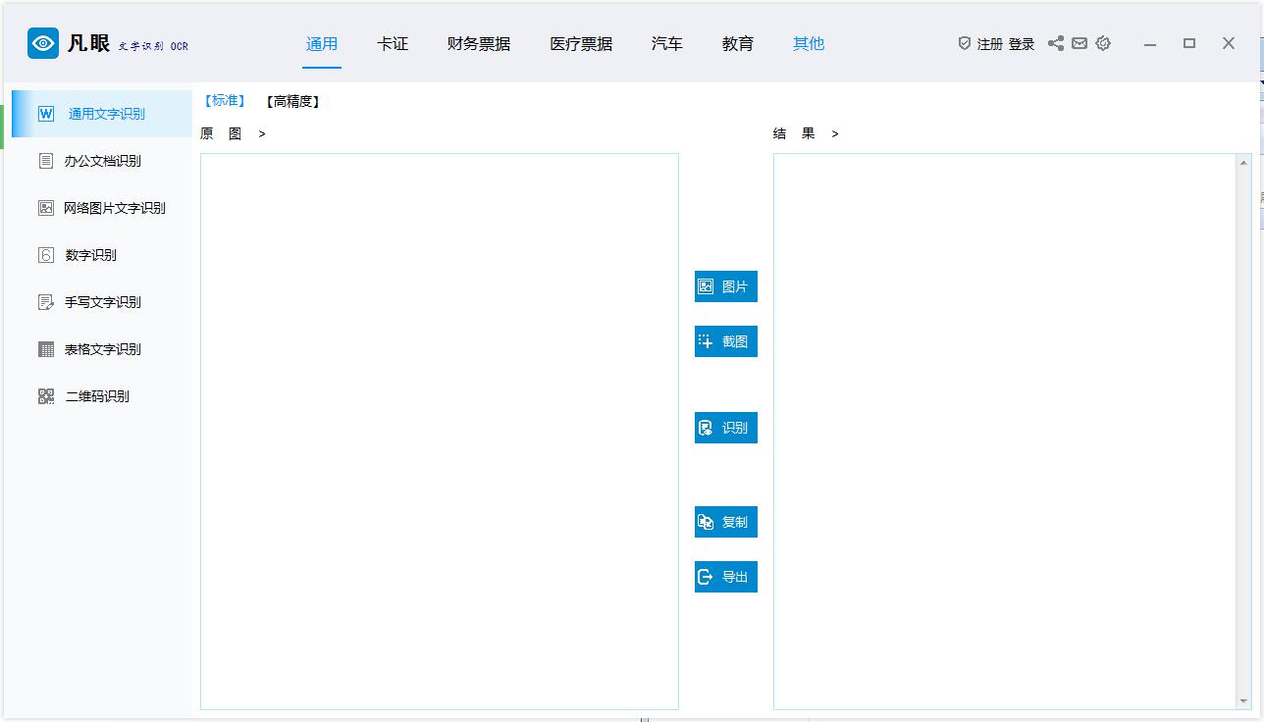Open 办公文档识别 from the sidebar
1264x722 pixels.
[x=102, y=161]
